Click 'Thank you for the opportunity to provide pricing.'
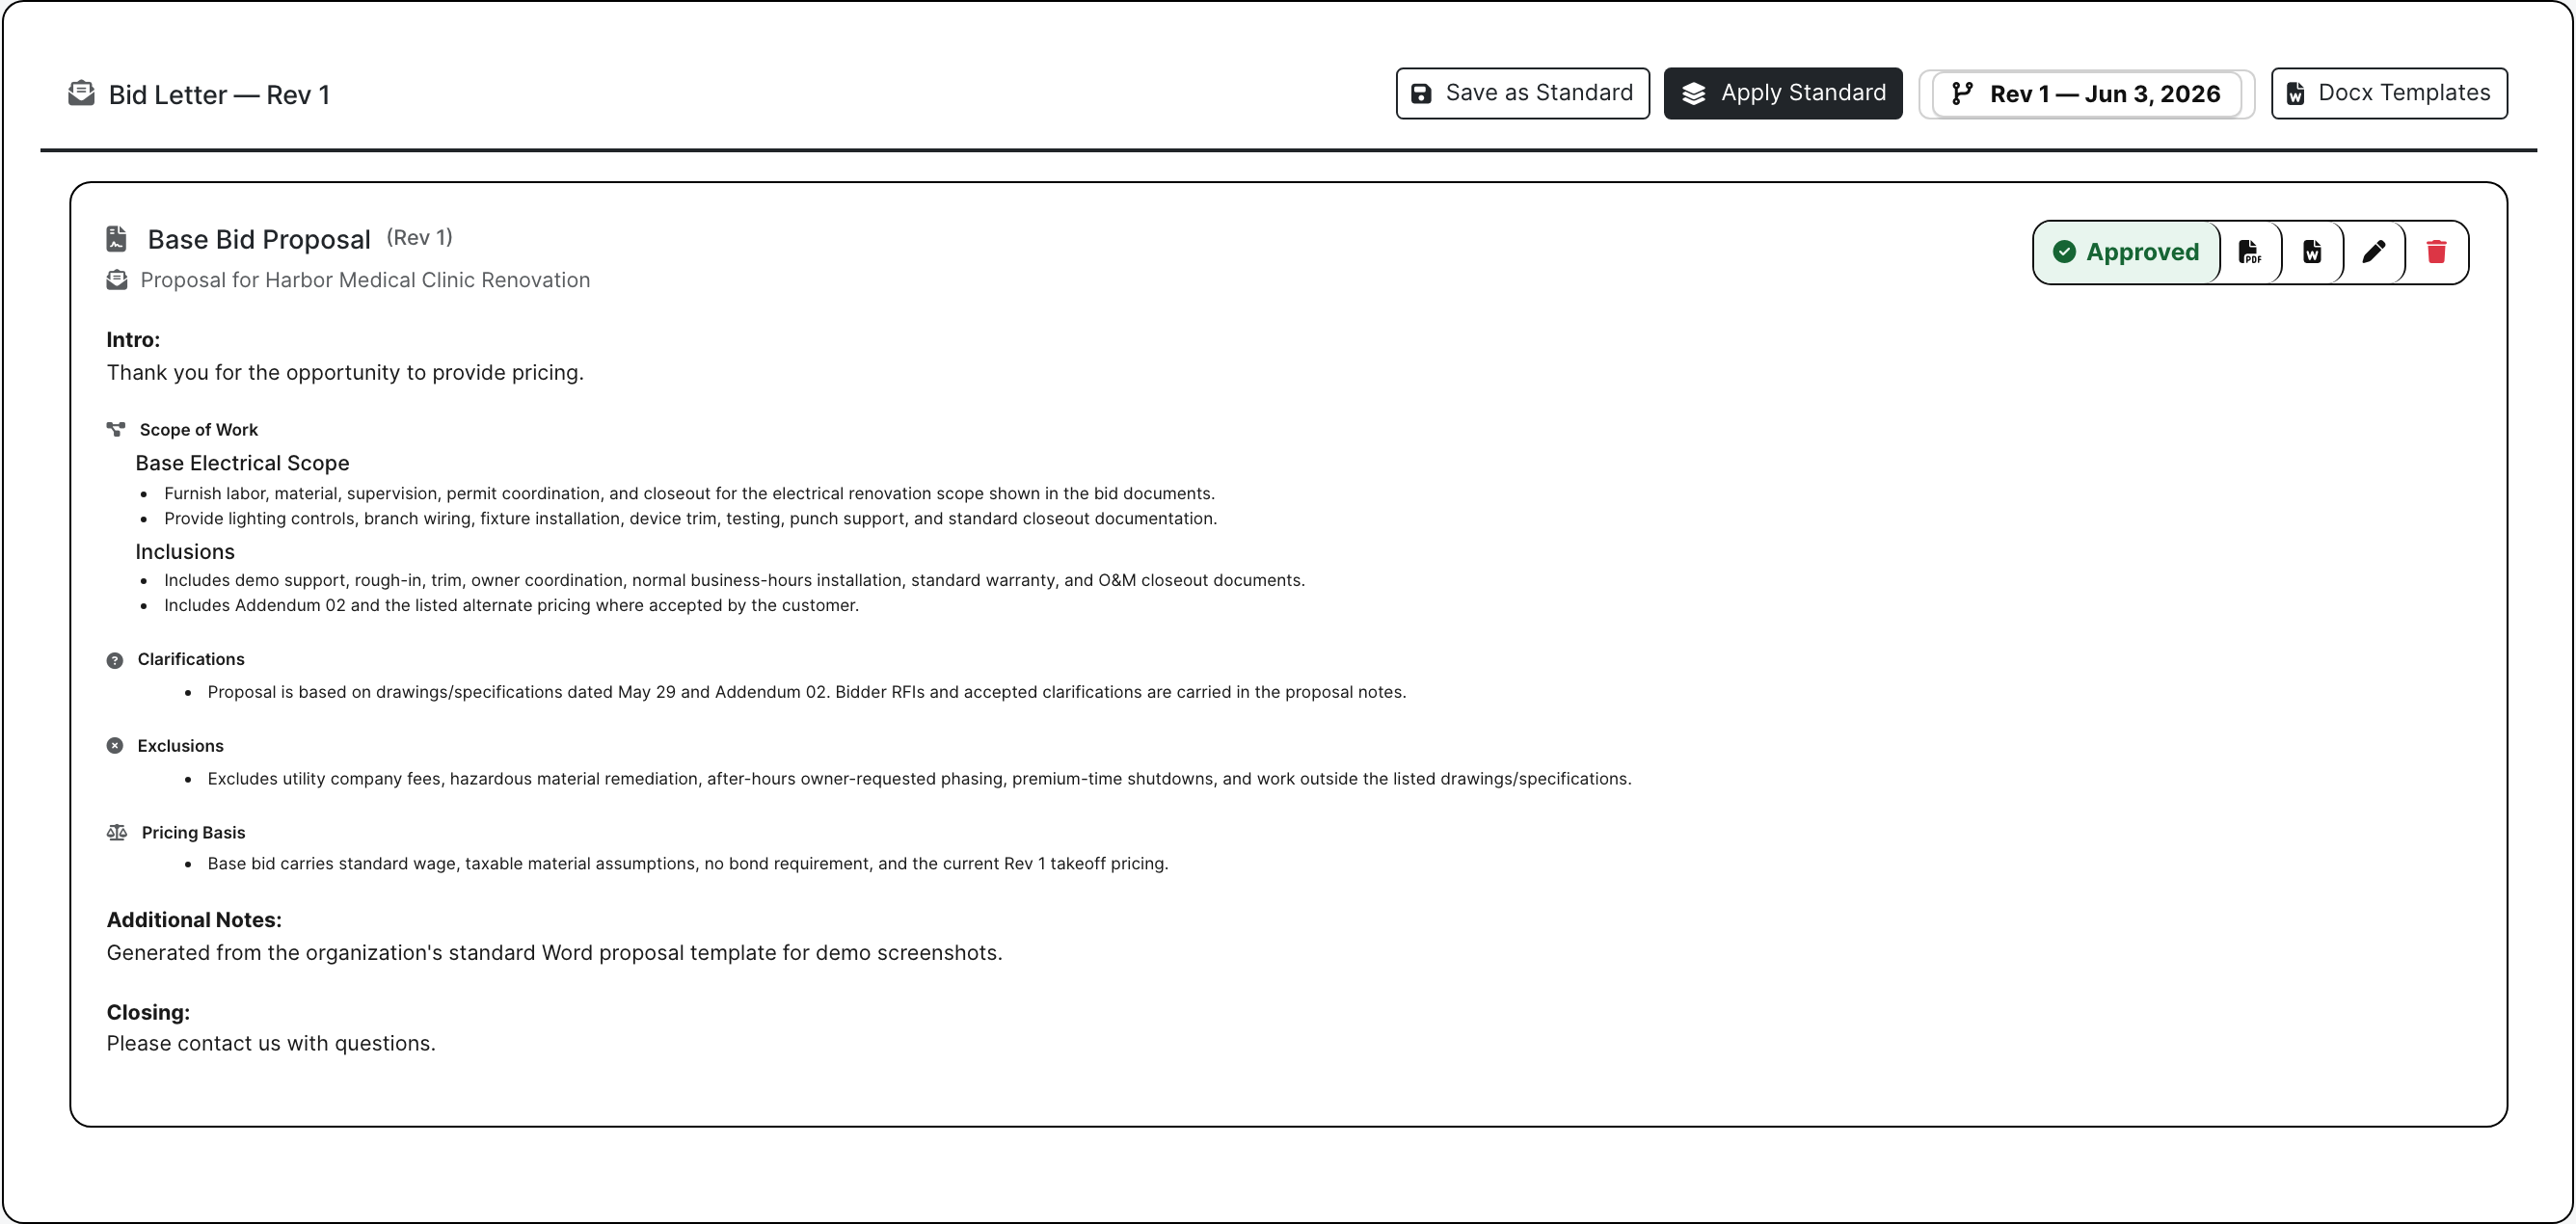This screenshot has height=1224, width=2576. tap(345, 372)
